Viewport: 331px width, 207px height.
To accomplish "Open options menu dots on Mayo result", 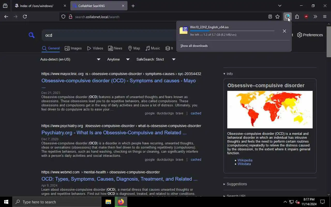I will point(187,113).
